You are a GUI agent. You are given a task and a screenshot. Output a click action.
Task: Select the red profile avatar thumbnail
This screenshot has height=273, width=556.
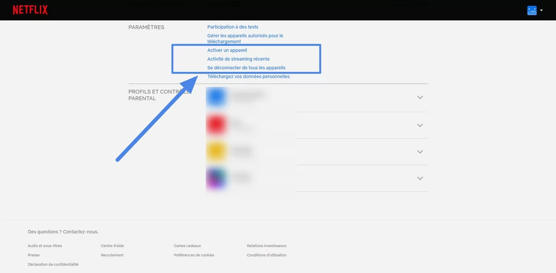point(216,125)
